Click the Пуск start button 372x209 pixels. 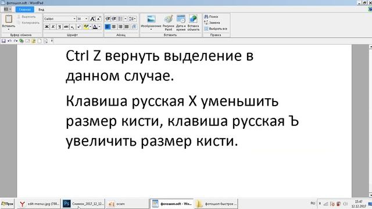[8, 204]
